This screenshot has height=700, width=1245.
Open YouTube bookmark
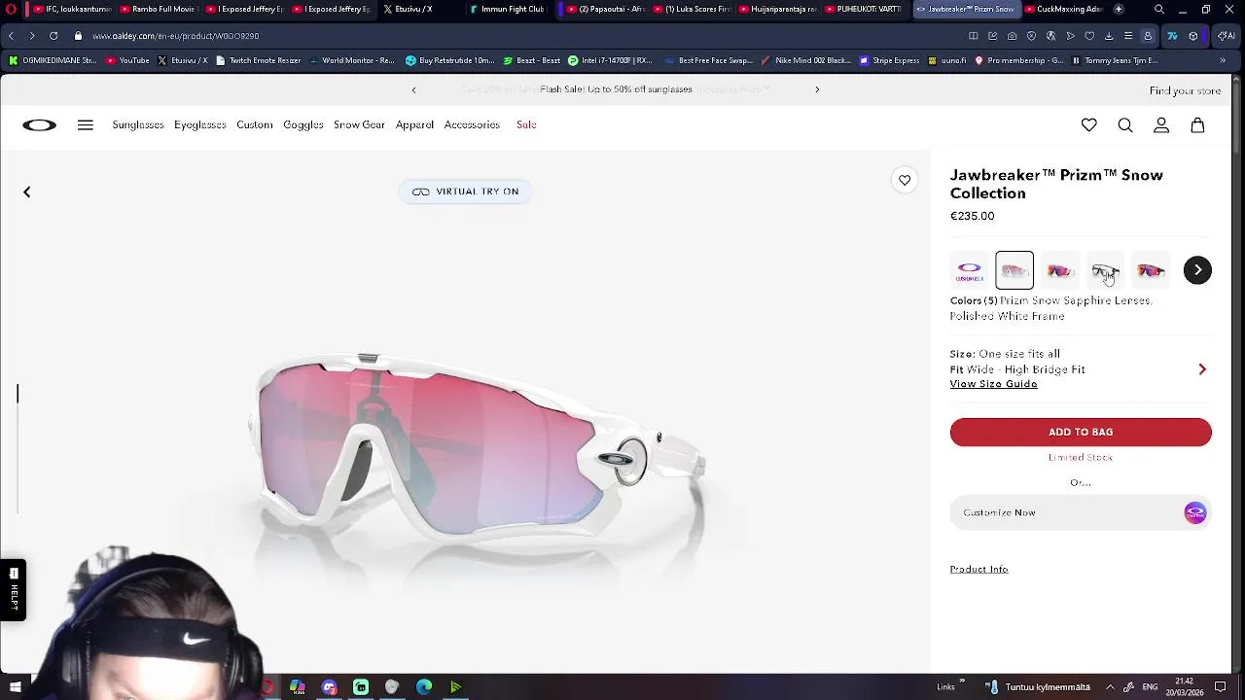click(x=127, y=60)
